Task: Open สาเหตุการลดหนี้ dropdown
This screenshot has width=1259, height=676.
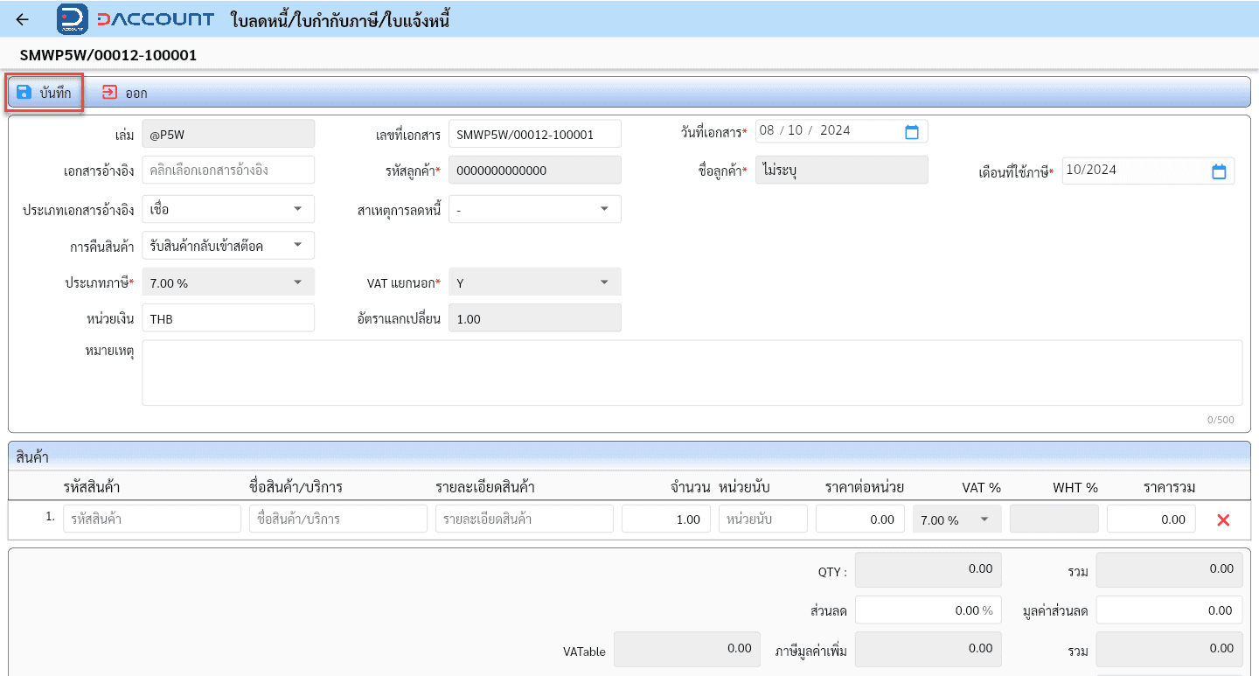Action: pyautogui.click(x=534, y=209)
